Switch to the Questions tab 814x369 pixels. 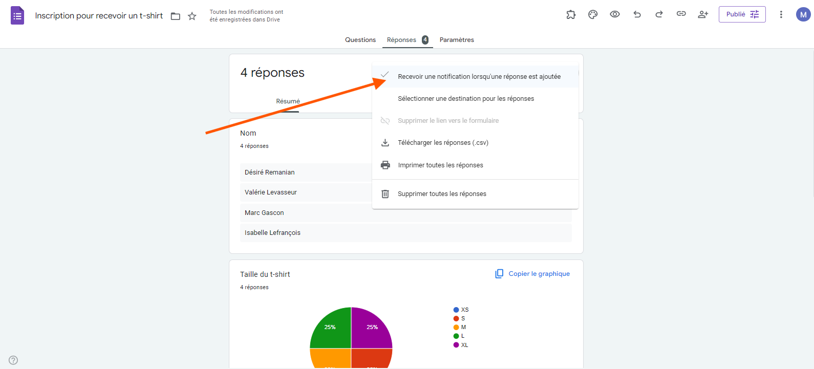pos(360,40)
